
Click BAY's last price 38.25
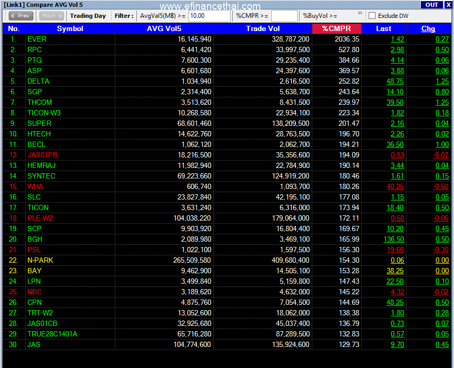[x=395, y=271]
